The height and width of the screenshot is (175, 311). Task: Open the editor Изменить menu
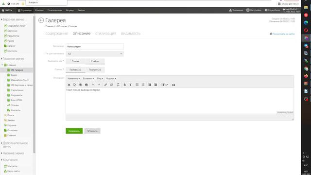click(73, 79)
